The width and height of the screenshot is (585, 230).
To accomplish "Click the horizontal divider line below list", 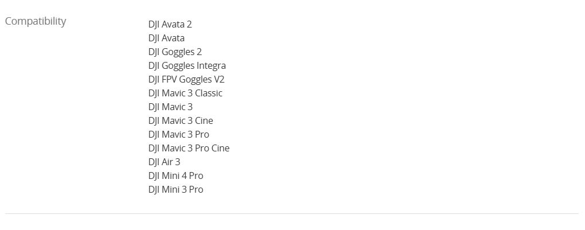I will (x=292, y=213).
